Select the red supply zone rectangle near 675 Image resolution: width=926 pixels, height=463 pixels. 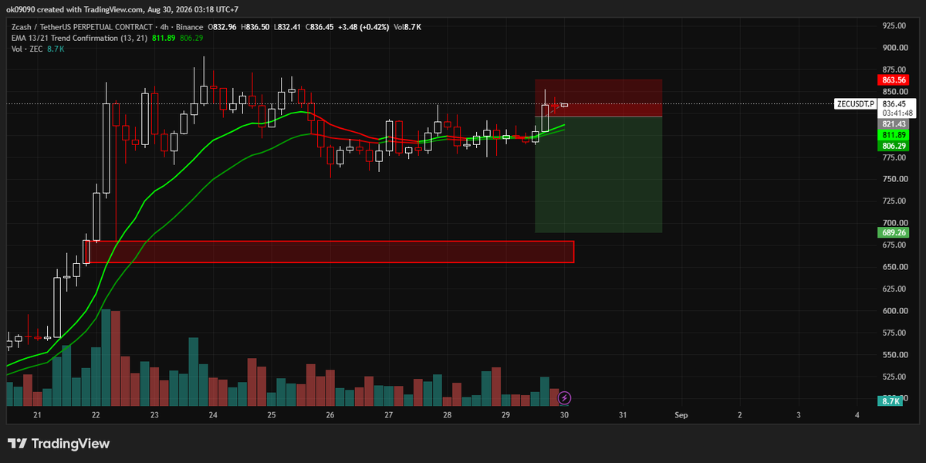(x=332, y=252)
